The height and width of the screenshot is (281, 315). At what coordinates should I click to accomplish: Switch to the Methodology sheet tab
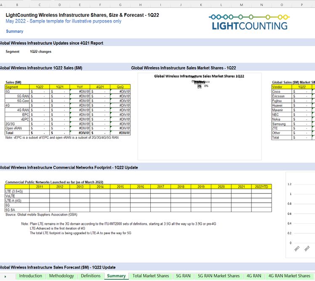point(61,276)
